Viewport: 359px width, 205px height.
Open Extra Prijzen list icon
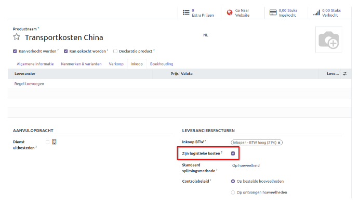coord(186,12)
